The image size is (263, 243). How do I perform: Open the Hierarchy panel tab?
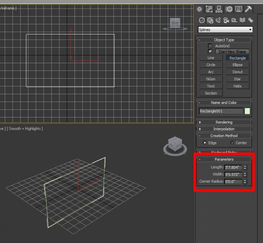click(219, 9)
